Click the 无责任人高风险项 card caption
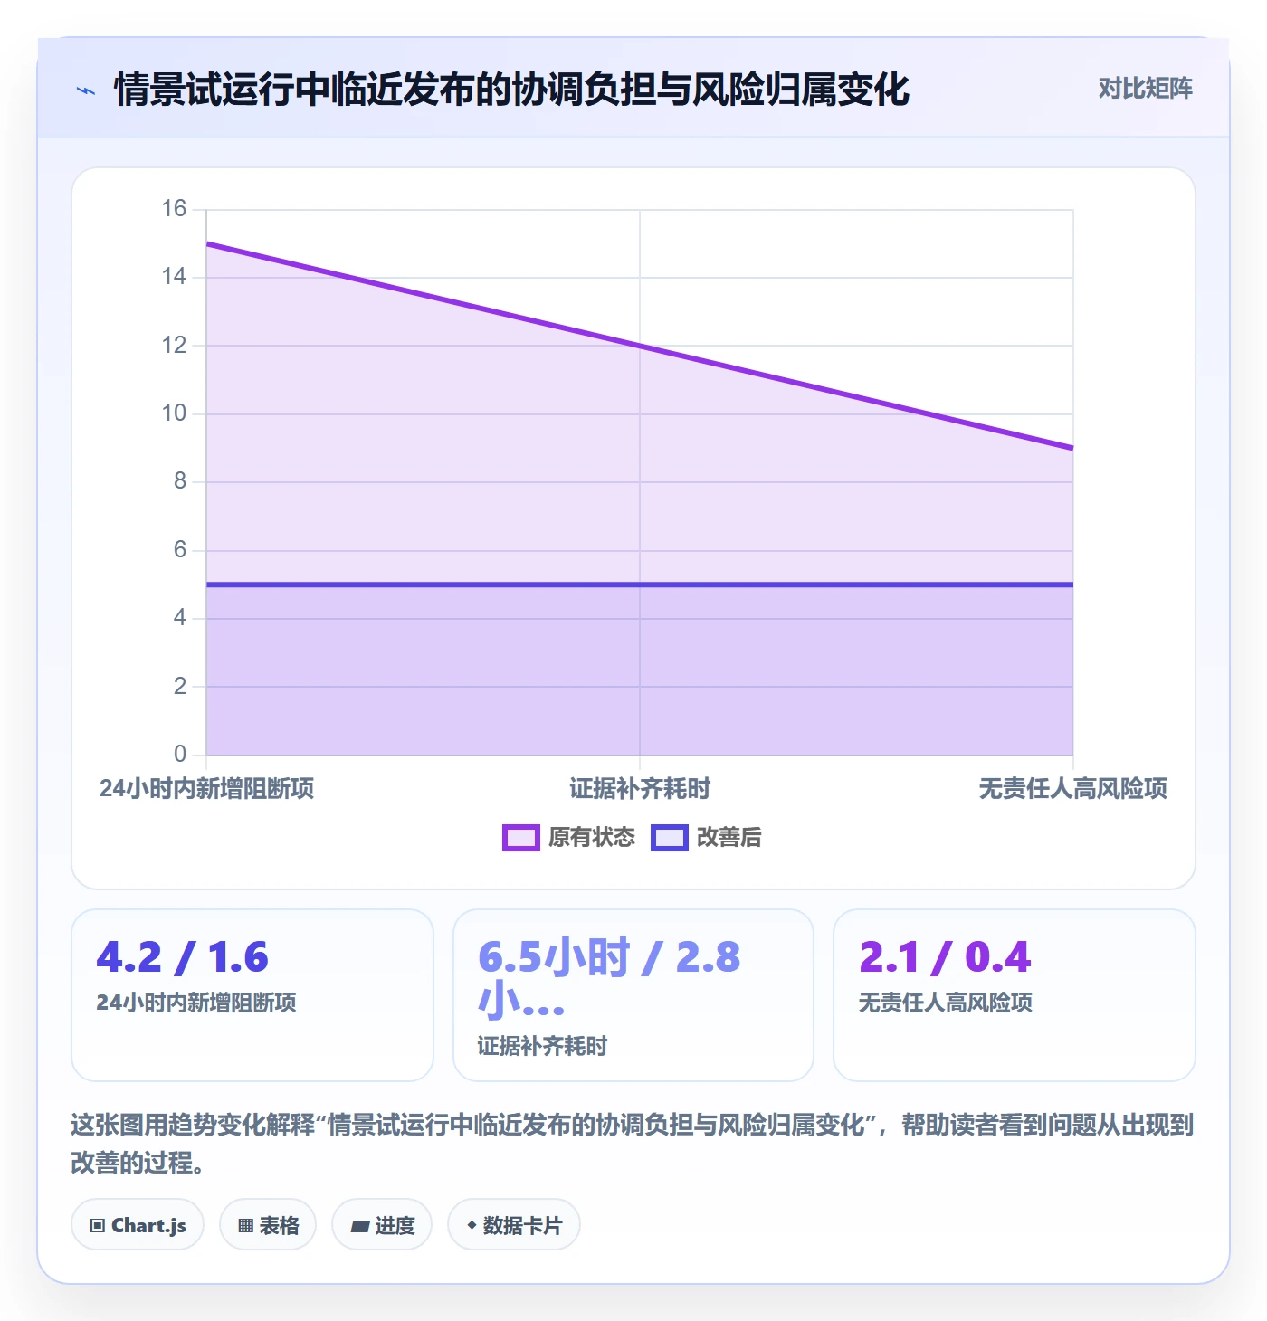 pyautogui.click(x=946, y=1003)
